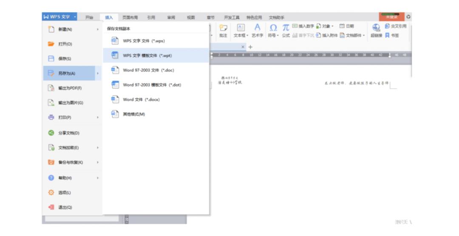Insert a 超链接 hyperlink
Viewport: 459px width, 236px height.
(x=376, y=31)
